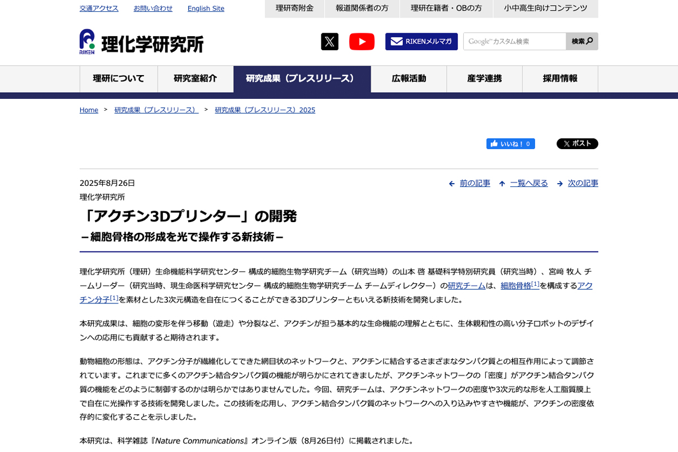678x452 pixels.
Task: Open the 広報活動 navigation item
Action: coord(408,79)
